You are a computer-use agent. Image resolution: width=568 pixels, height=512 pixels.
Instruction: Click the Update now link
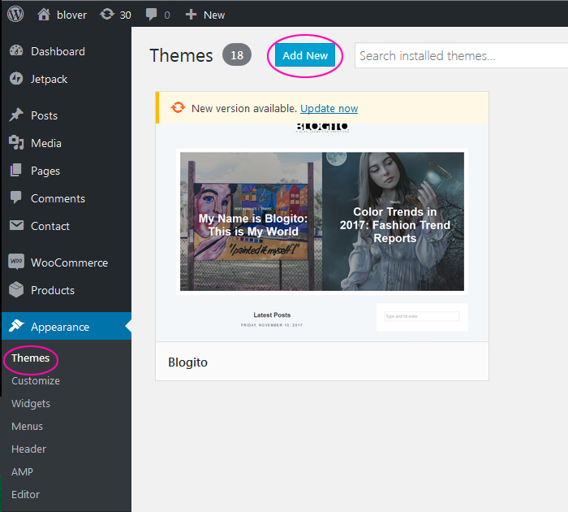pyautogui.click(x=329, y=108)
